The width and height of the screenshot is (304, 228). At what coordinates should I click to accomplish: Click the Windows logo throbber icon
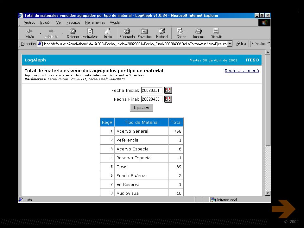coord(264,23)
